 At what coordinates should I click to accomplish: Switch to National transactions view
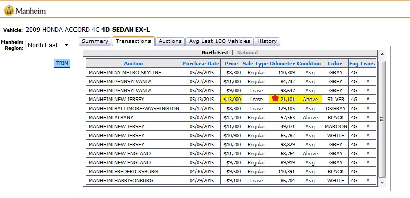pos(247,53)
